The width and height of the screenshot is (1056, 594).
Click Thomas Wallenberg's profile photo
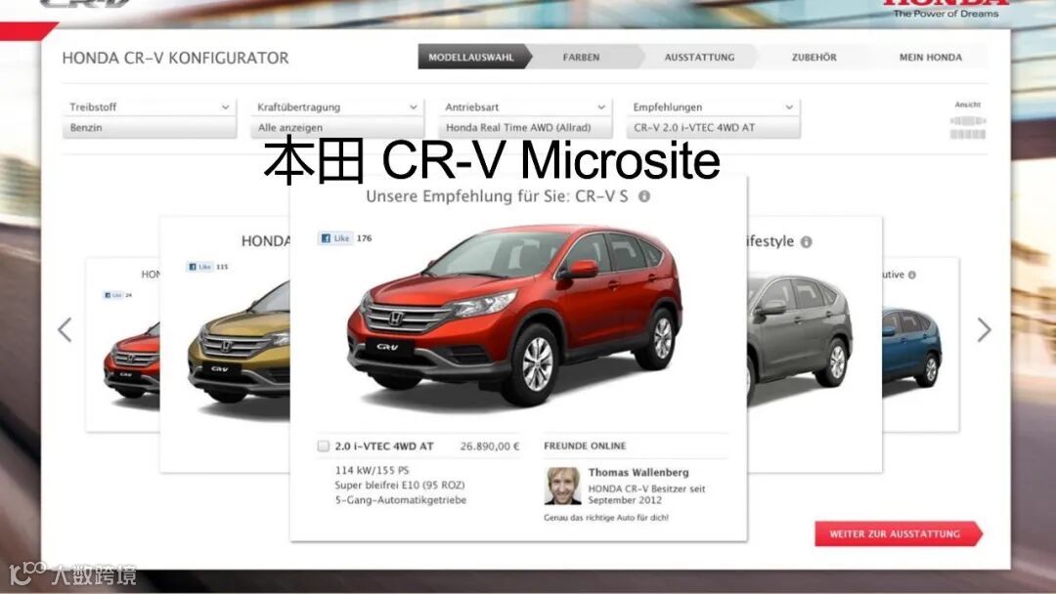[x=563, y=486]
